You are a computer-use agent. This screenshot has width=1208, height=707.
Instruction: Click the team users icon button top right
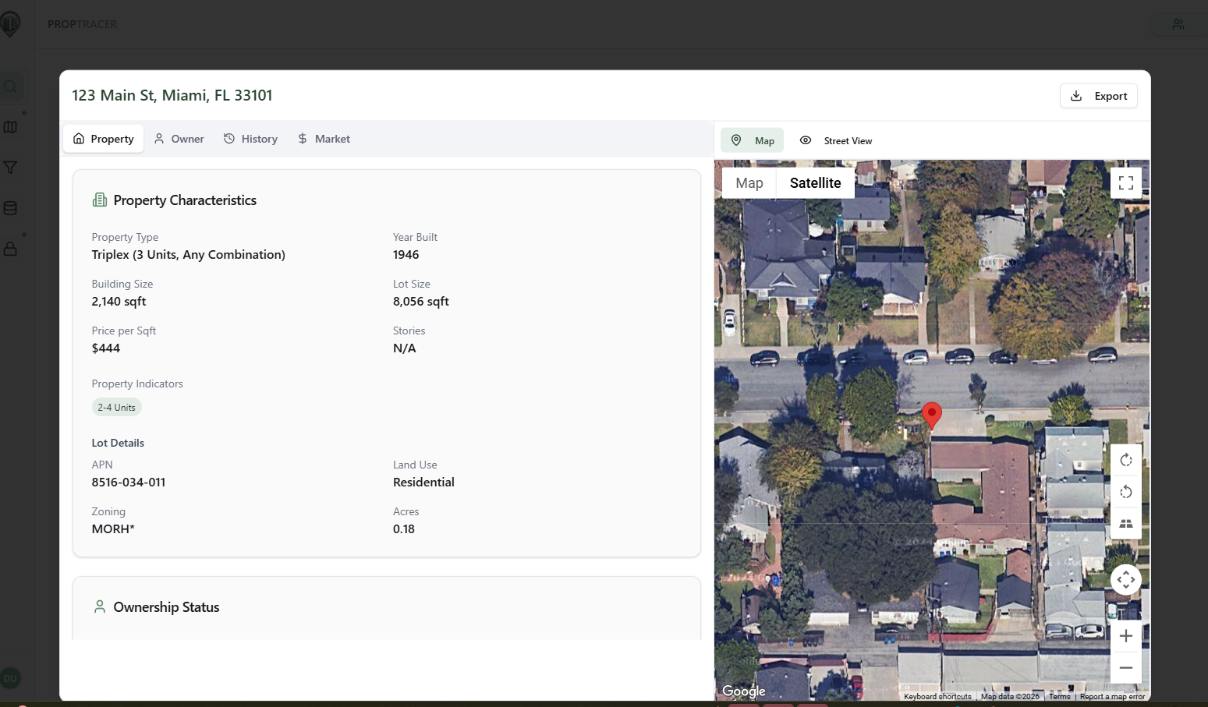tap(1178, 24)
